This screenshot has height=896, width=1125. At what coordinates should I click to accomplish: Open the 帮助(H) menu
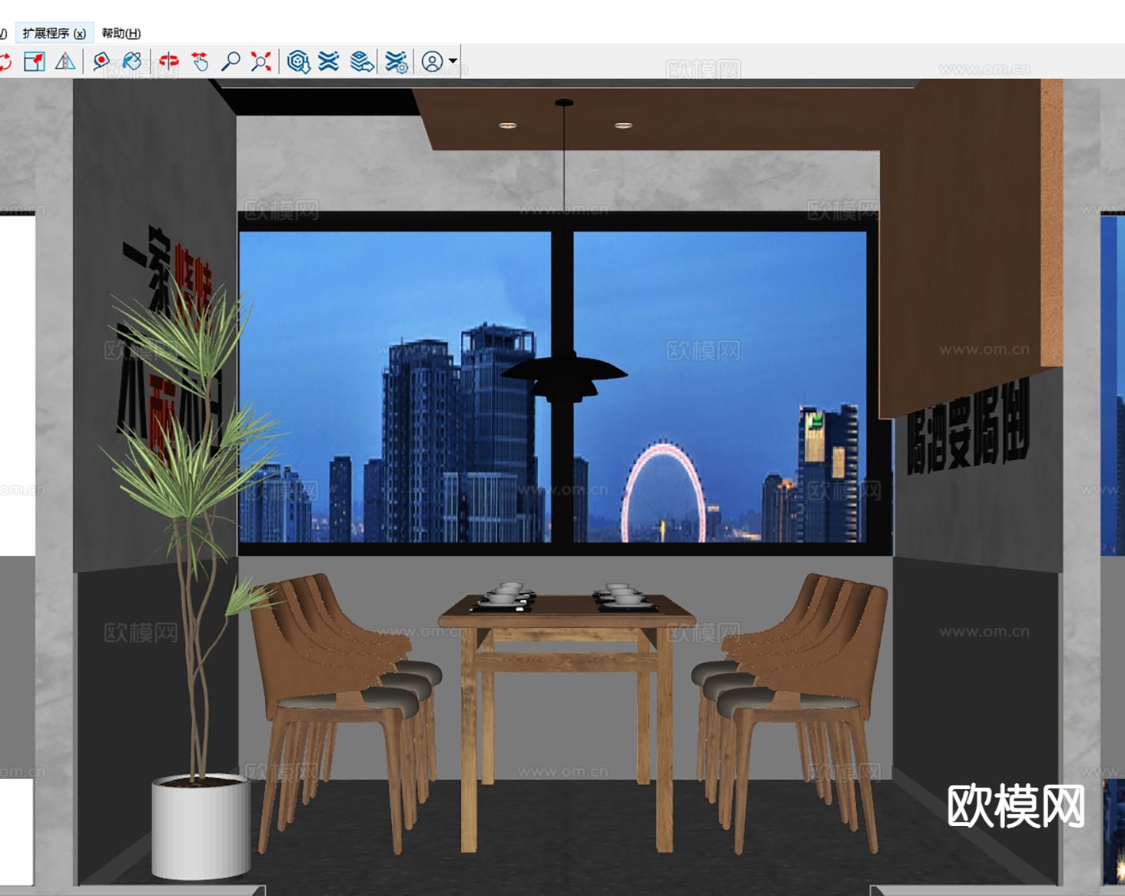121,33
